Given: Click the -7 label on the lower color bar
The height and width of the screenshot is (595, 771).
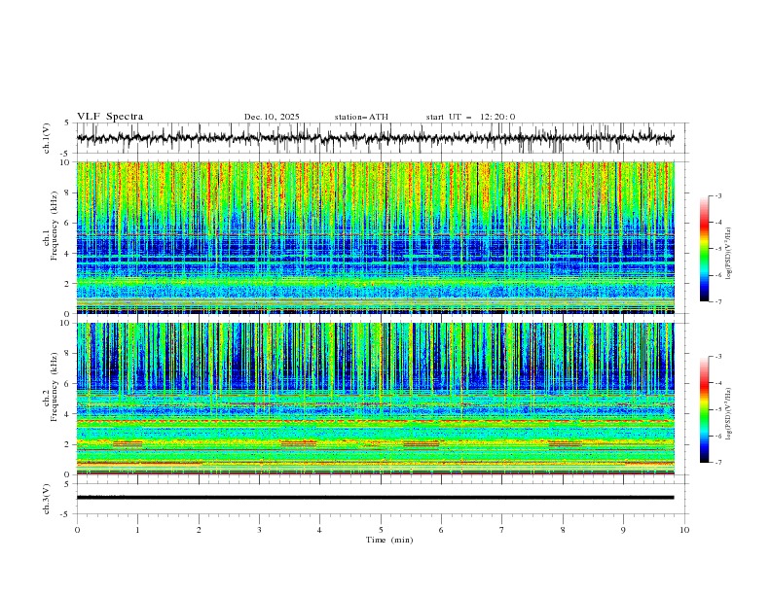Looking at the screenshot, I should pyautogui.click(x=719, y=463).
